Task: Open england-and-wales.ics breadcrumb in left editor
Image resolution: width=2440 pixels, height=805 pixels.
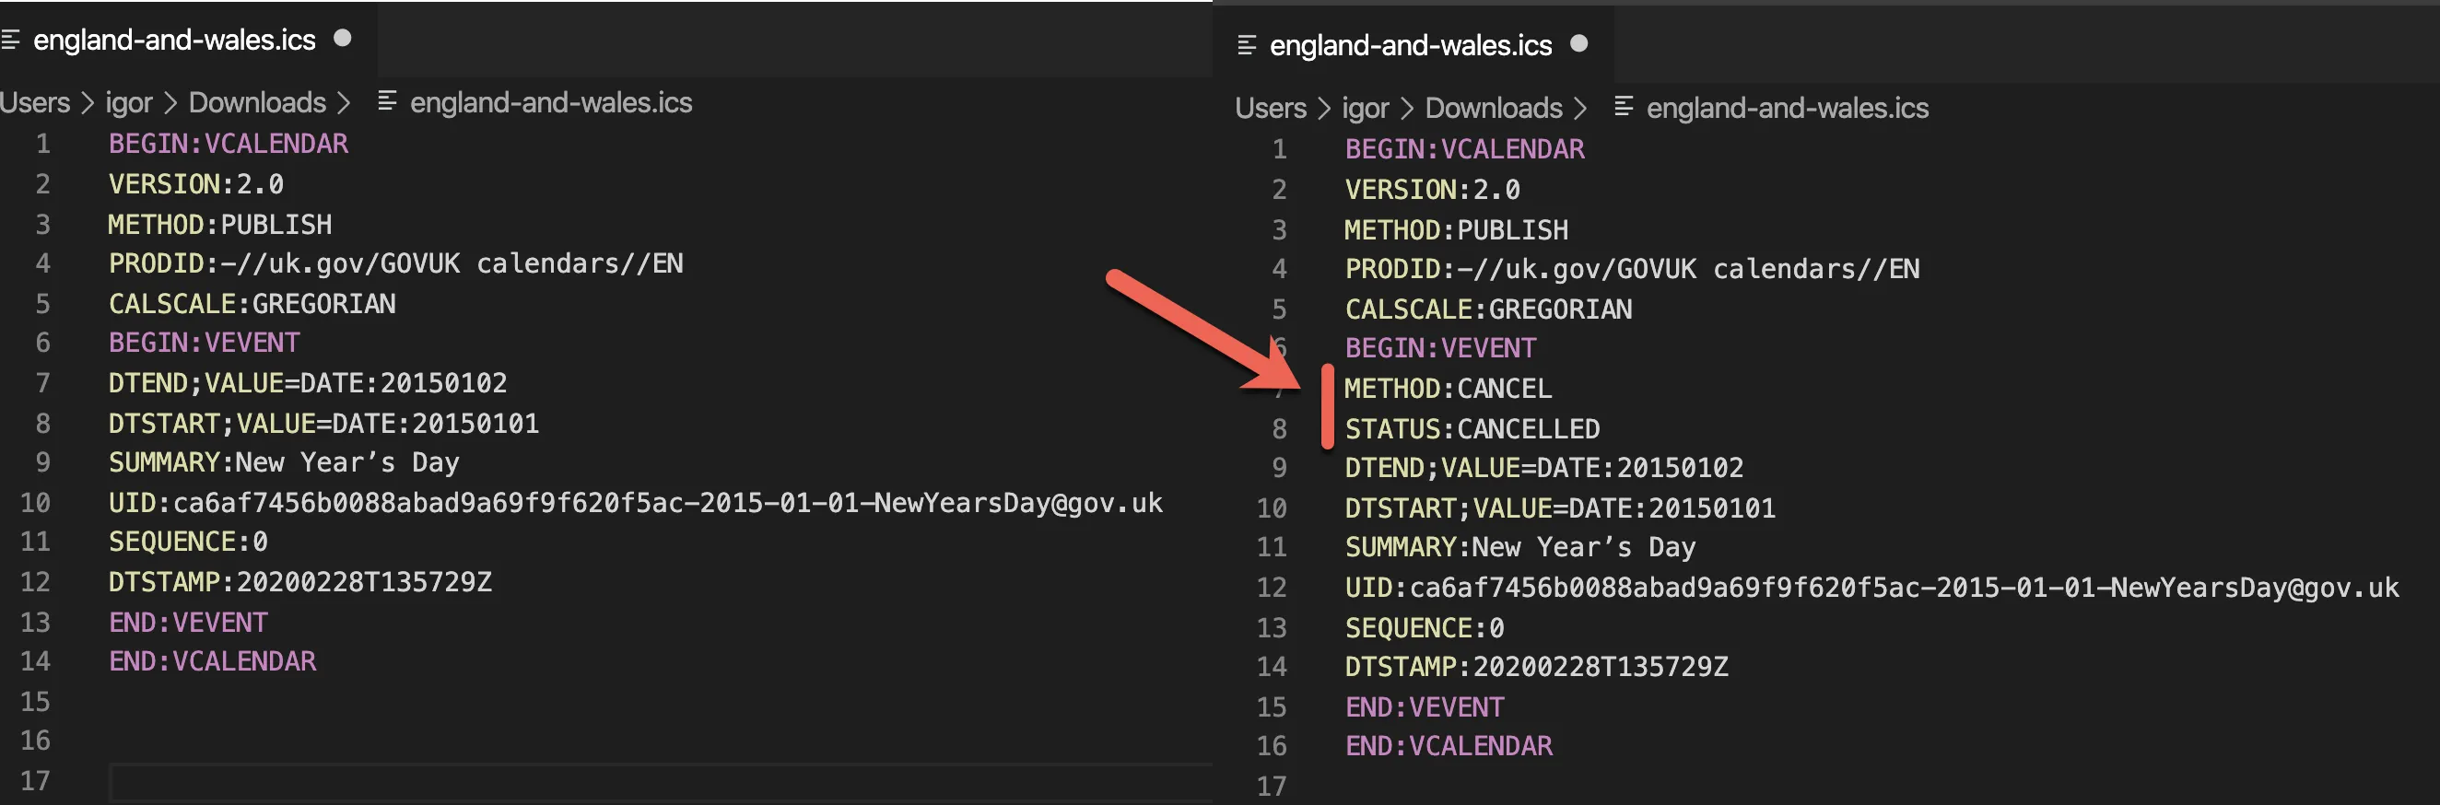Action: (551, 102)
